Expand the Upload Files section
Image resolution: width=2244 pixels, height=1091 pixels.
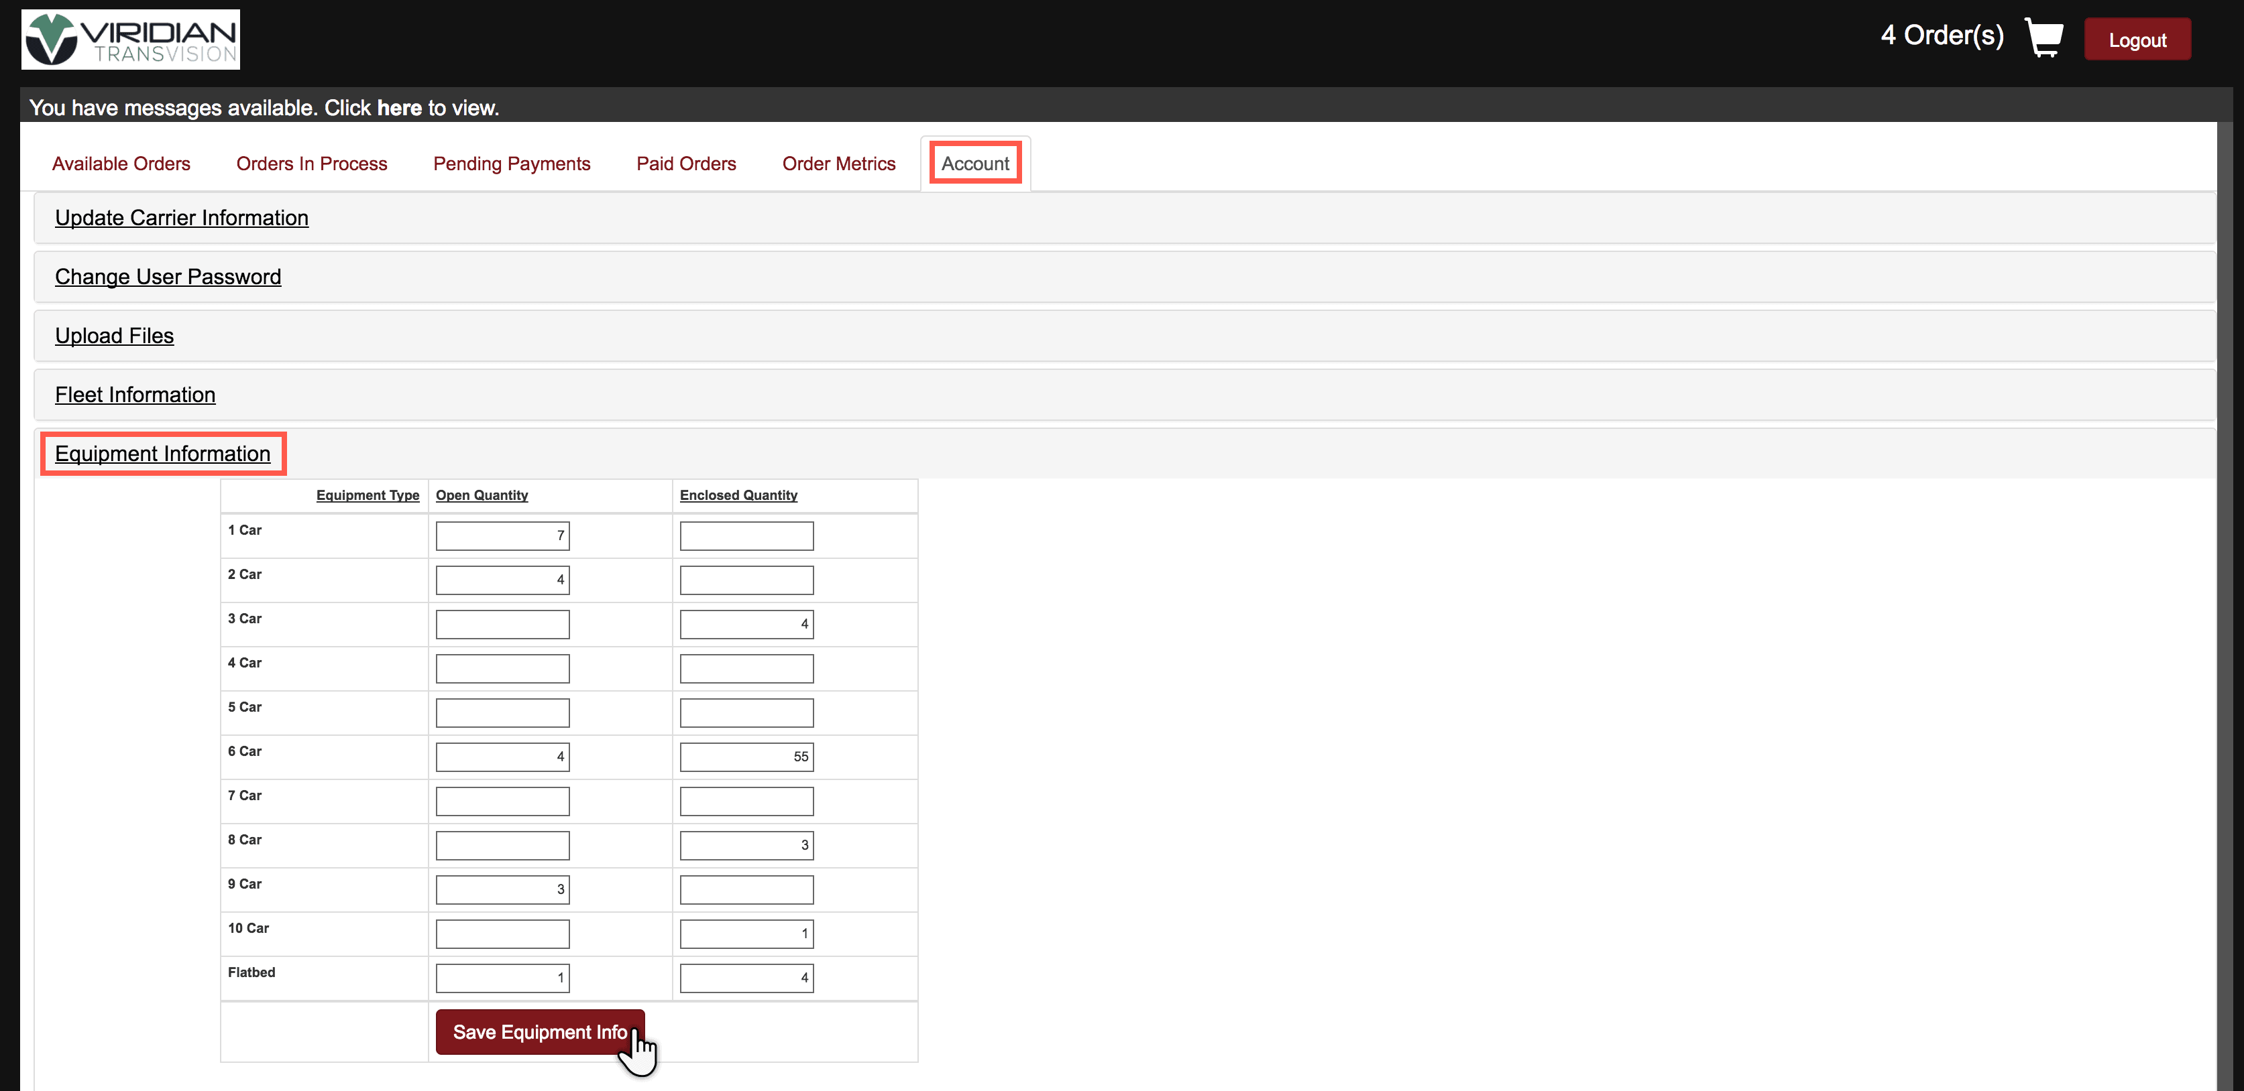tap(114, 336)
